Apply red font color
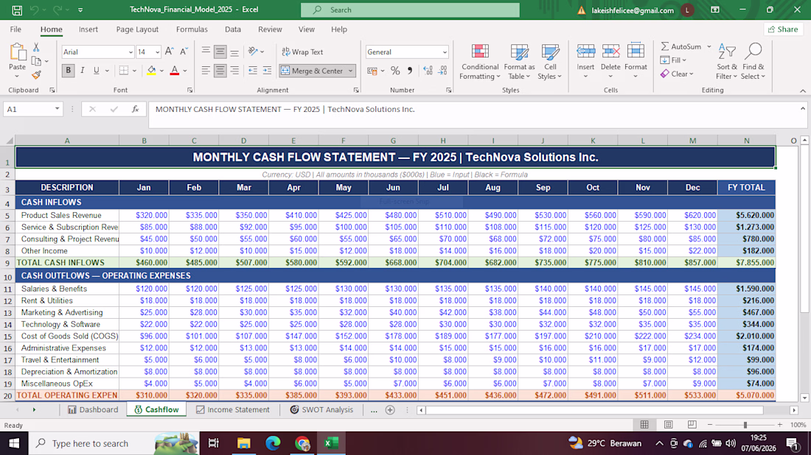Screen dimensions: 811x455 pos(174,71)
